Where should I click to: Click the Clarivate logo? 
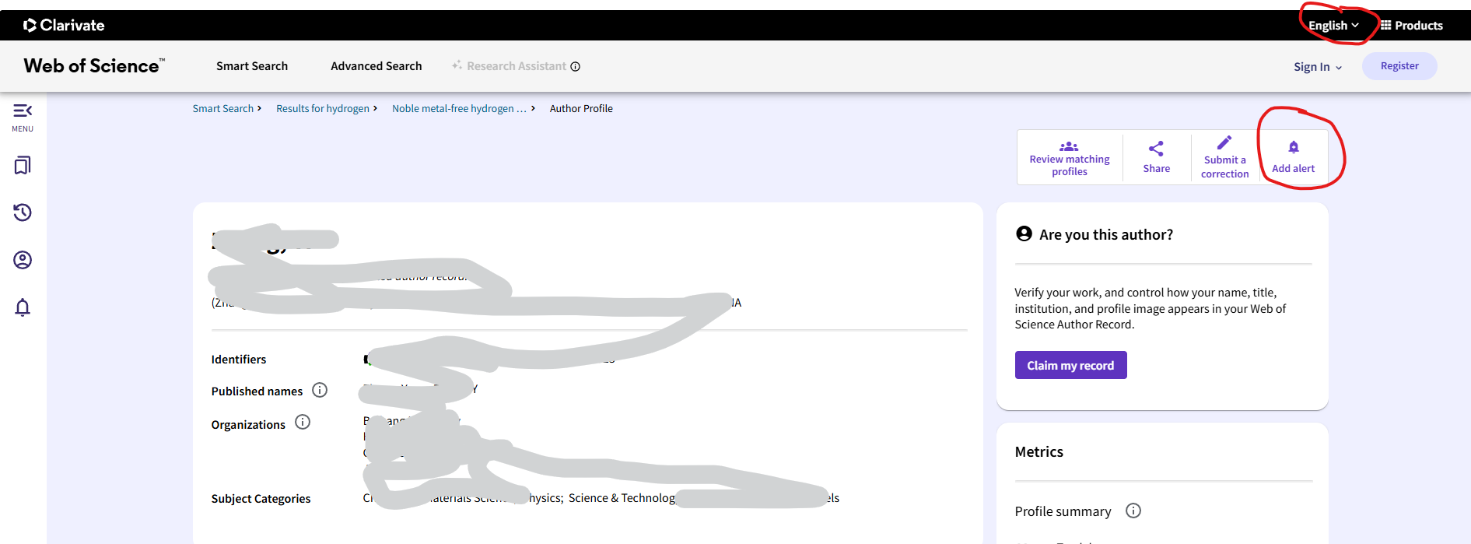[64, 25]
